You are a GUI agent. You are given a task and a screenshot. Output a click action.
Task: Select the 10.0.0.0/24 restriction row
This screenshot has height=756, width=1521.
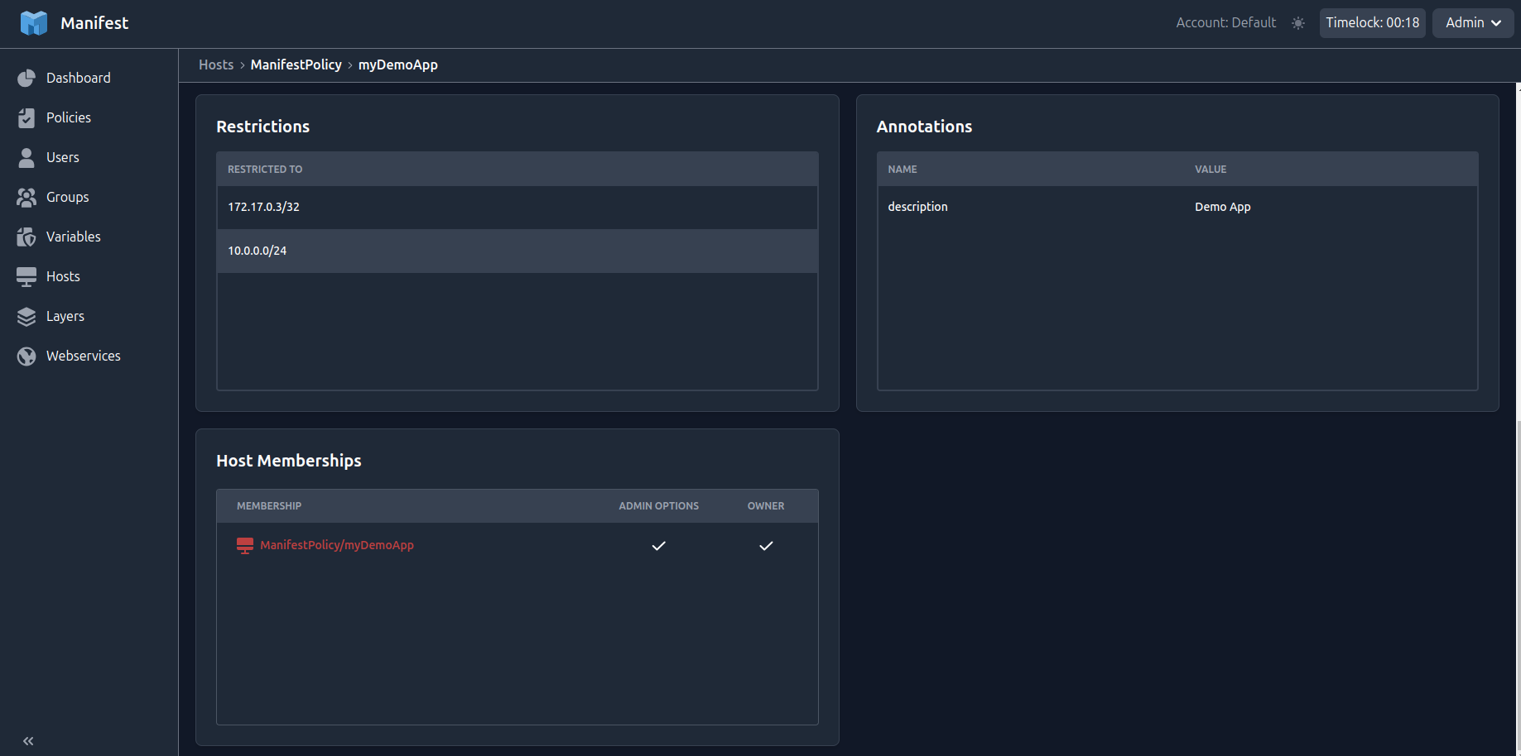click(x=517, y=251)
